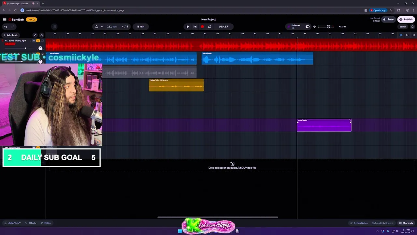The image size is (417, 235).
Task: Select the yellow Higher Voice W/ Reverb clip
Action: (x=176, y=85)
